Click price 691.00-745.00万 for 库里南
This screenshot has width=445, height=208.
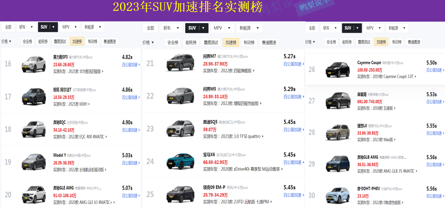[370, 102]
